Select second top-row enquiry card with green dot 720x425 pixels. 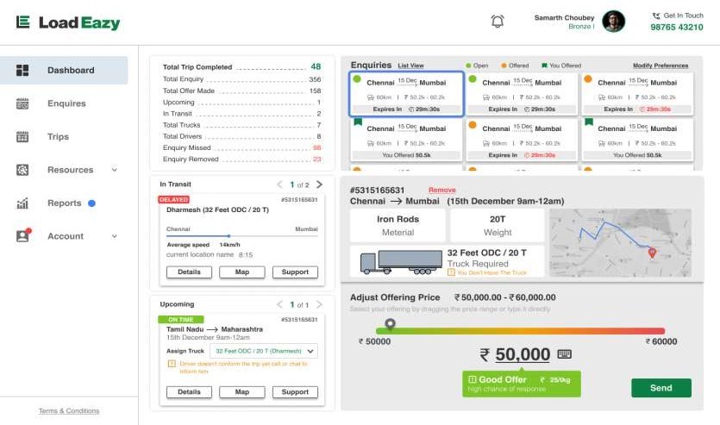(522, 94)
